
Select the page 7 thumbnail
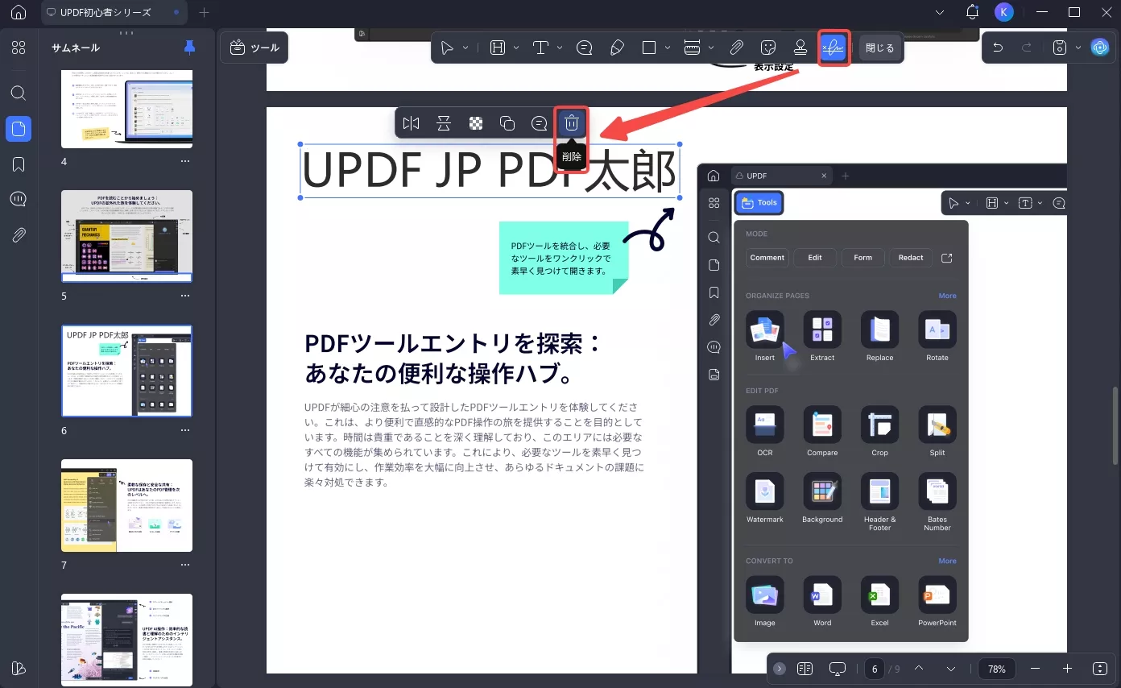pos(126,505)
